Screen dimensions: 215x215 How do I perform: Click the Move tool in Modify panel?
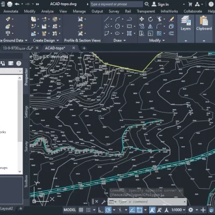pyautogui.click(x=142, y=19)
